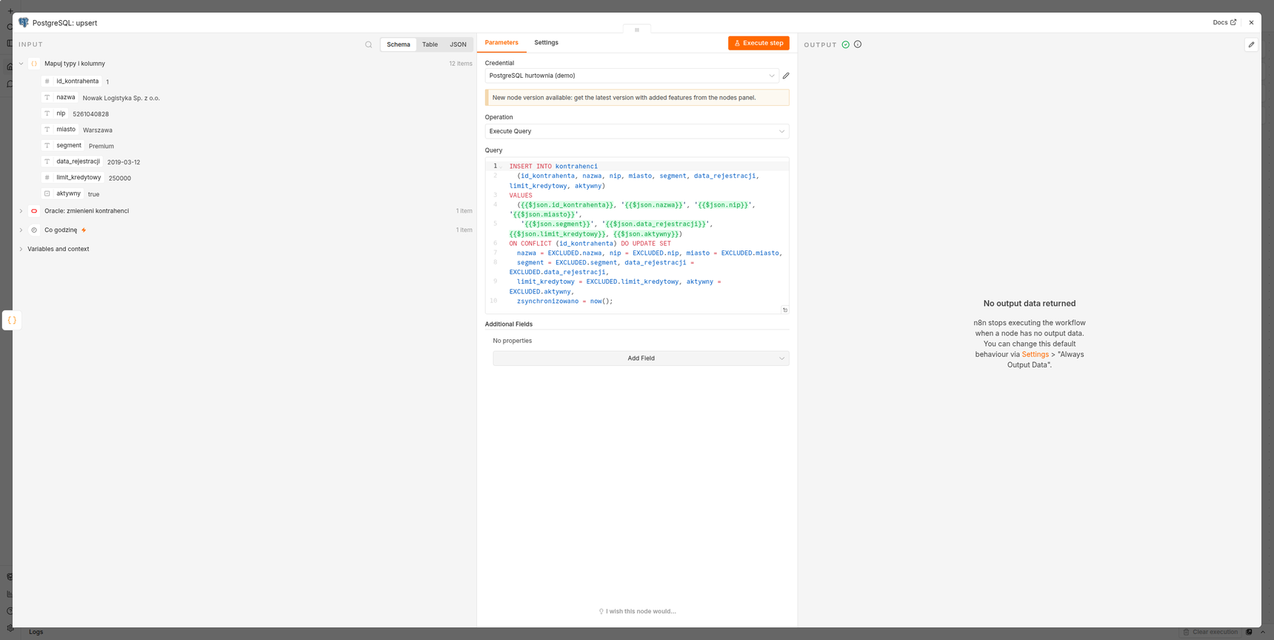Open the Credential dropdown PostgreSQL hurtownia (demo)
The image size is (1274, 640).
(x=632, y=76)
